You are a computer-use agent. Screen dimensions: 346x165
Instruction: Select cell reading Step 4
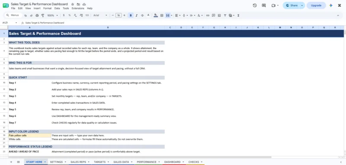tap(29, 103)
